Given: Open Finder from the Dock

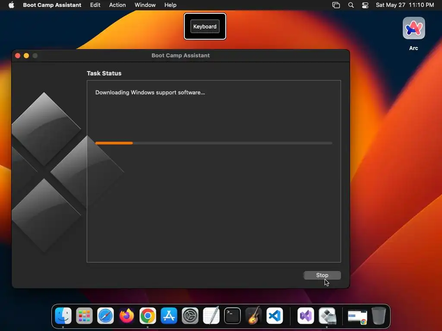Looking at the screenshot, I should [63, 315].
